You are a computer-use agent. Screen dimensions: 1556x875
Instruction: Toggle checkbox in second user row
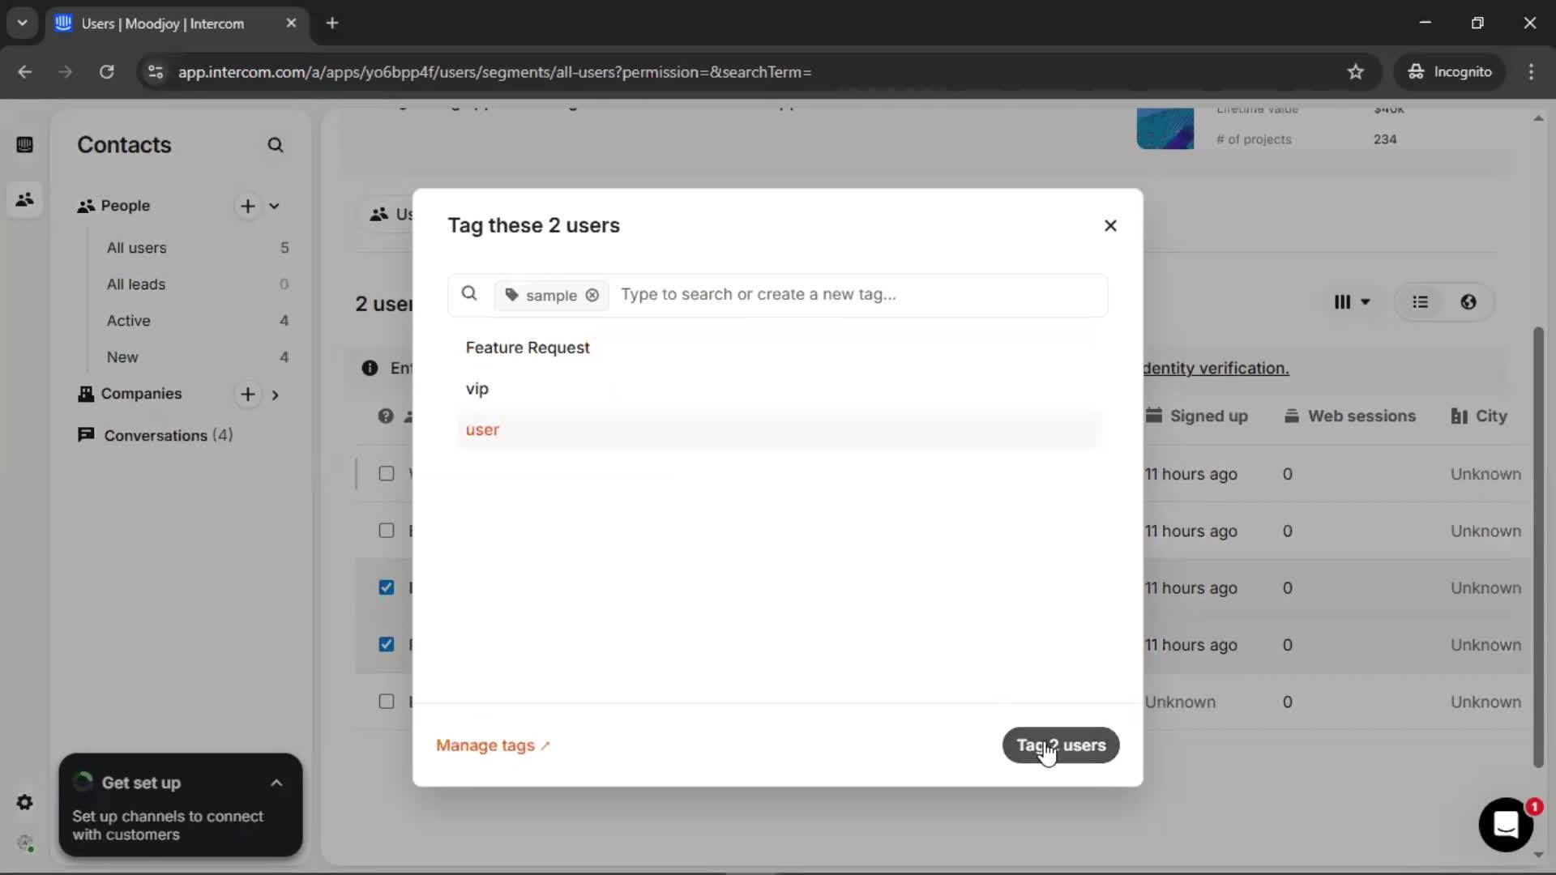[387, 531]
